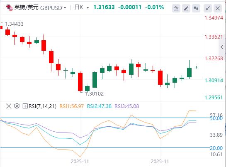Viewport: 226px width, 167px height.
Task: Click the UK/US flag pair icon
Action: click(10, 7)
